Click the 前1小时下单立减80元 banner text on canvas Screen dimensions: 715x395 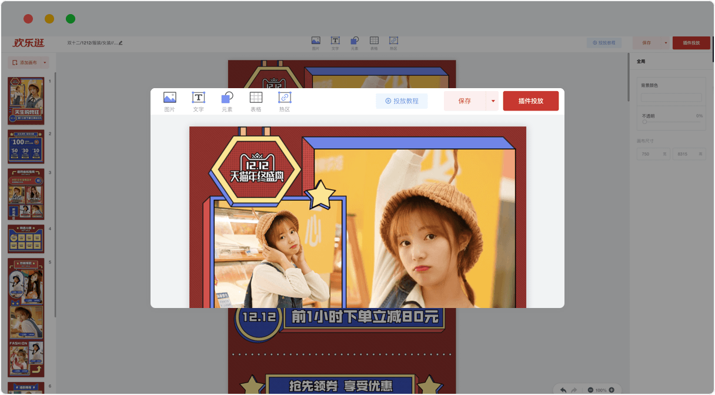click(365, 317)
